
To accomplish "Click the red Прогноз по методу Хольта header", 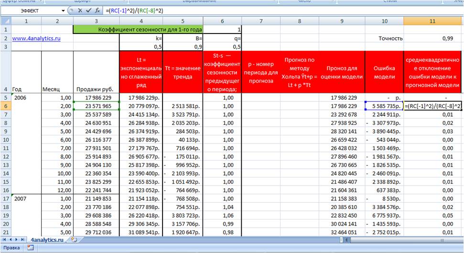I will click(300, 72).
